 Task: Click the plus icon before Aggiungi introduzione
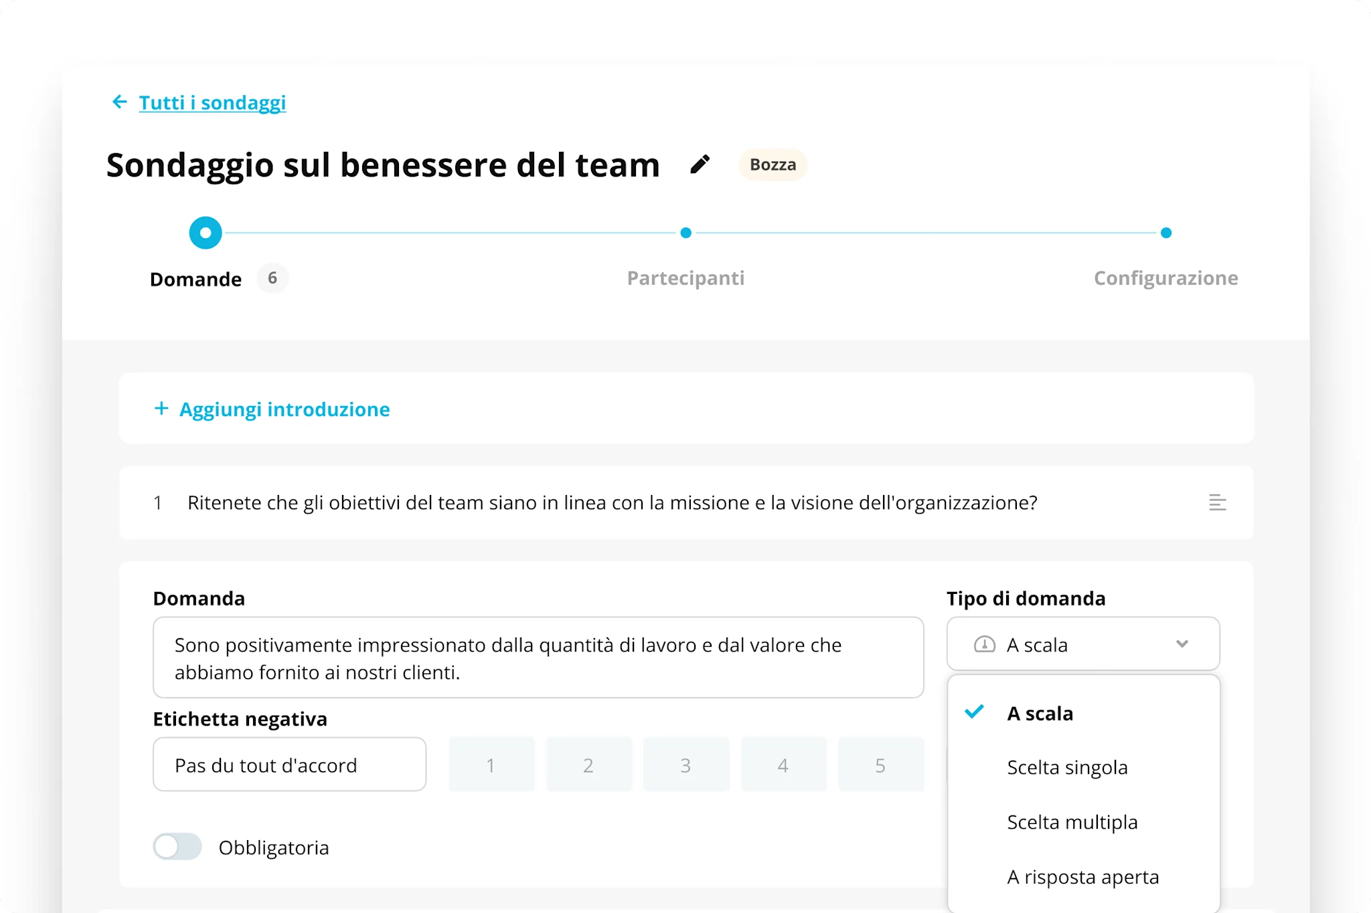click(161, 409)
